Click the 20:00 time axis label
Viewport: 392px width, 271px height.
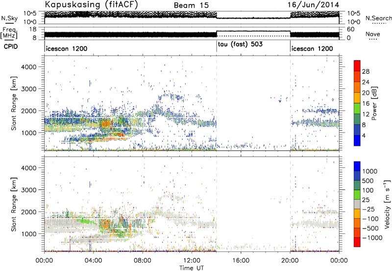(290, 261)
